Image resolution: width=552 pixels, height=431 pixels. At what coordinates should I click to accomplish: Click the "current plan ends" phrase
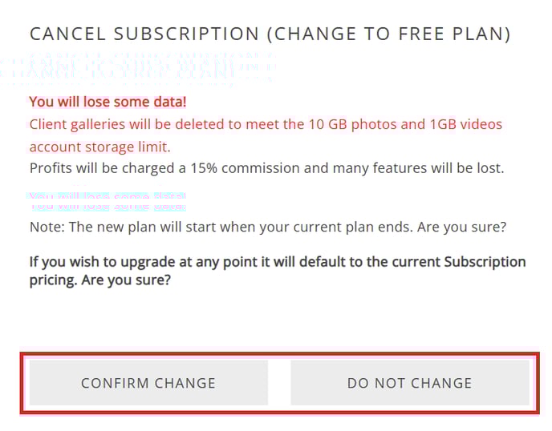pyautogui.click(x=321, y=227)
